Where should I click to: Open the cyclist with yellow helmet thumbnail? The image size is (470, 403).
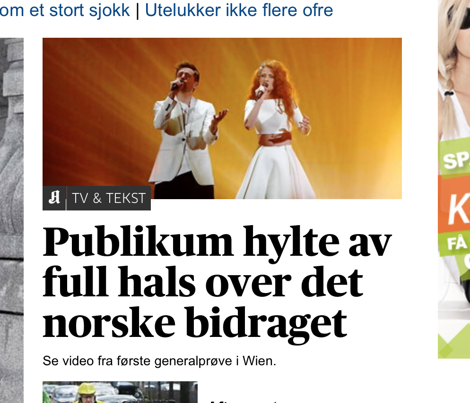click(x=120, y=392)
